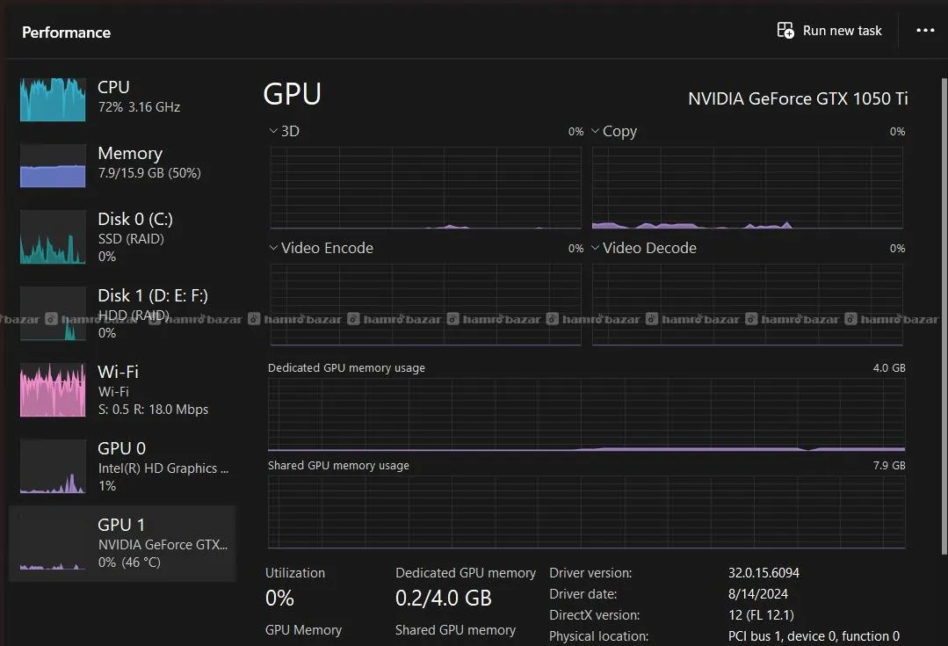
Task: Click the Dedicated GPU memory usage graph
Action: [x=586, y=415]
